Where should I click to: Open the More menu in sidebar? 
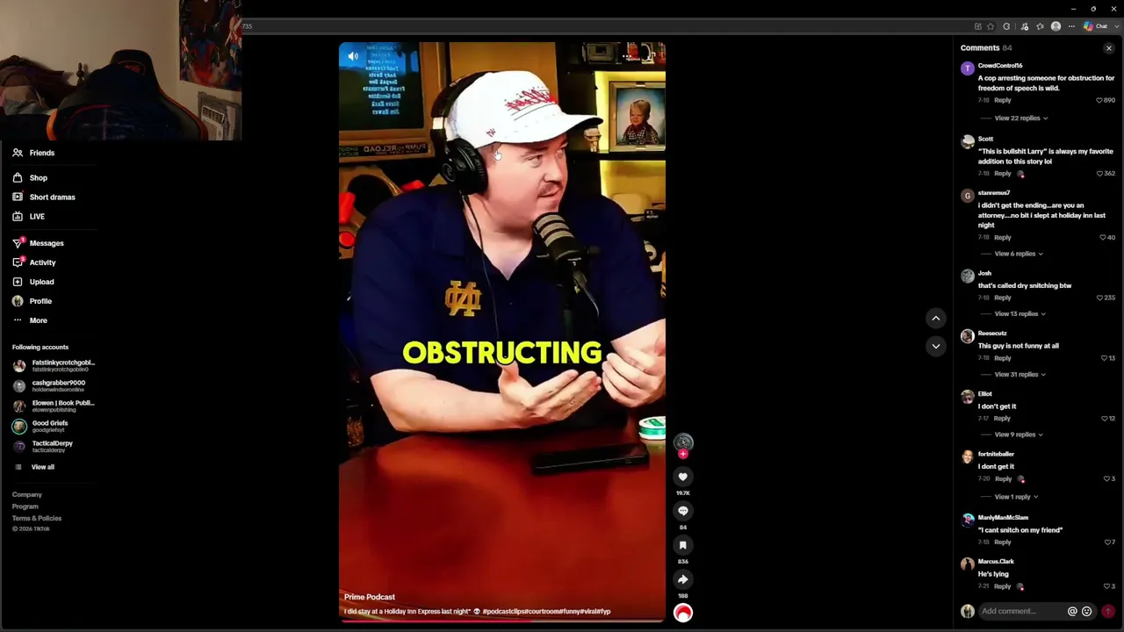point(38,320)
